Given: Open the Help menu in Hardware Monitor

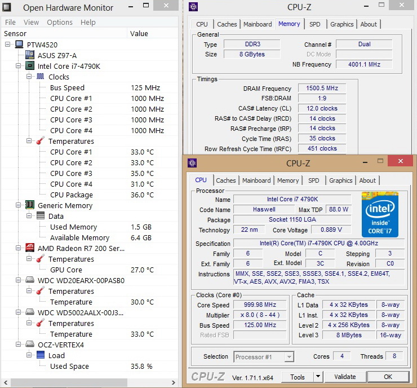Looking at the screenshot, I should (x=88, y=23).
